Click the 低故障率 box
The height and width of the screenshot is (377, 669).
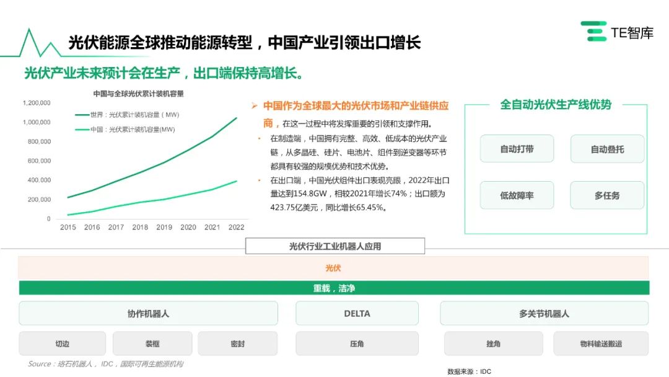pos(517,195)
